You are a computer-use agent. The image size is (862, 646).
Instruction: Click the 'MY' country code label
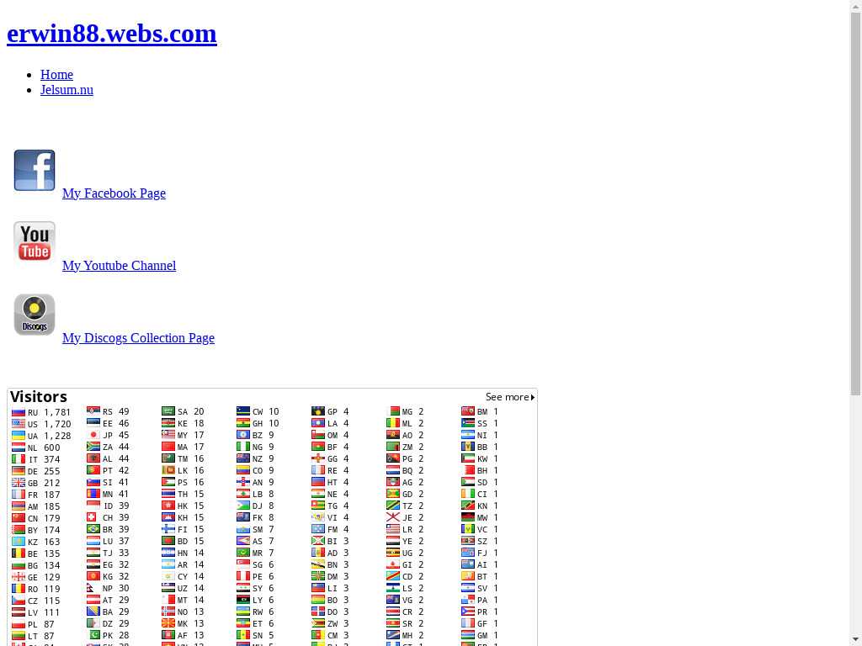click(x=183, y=436)
